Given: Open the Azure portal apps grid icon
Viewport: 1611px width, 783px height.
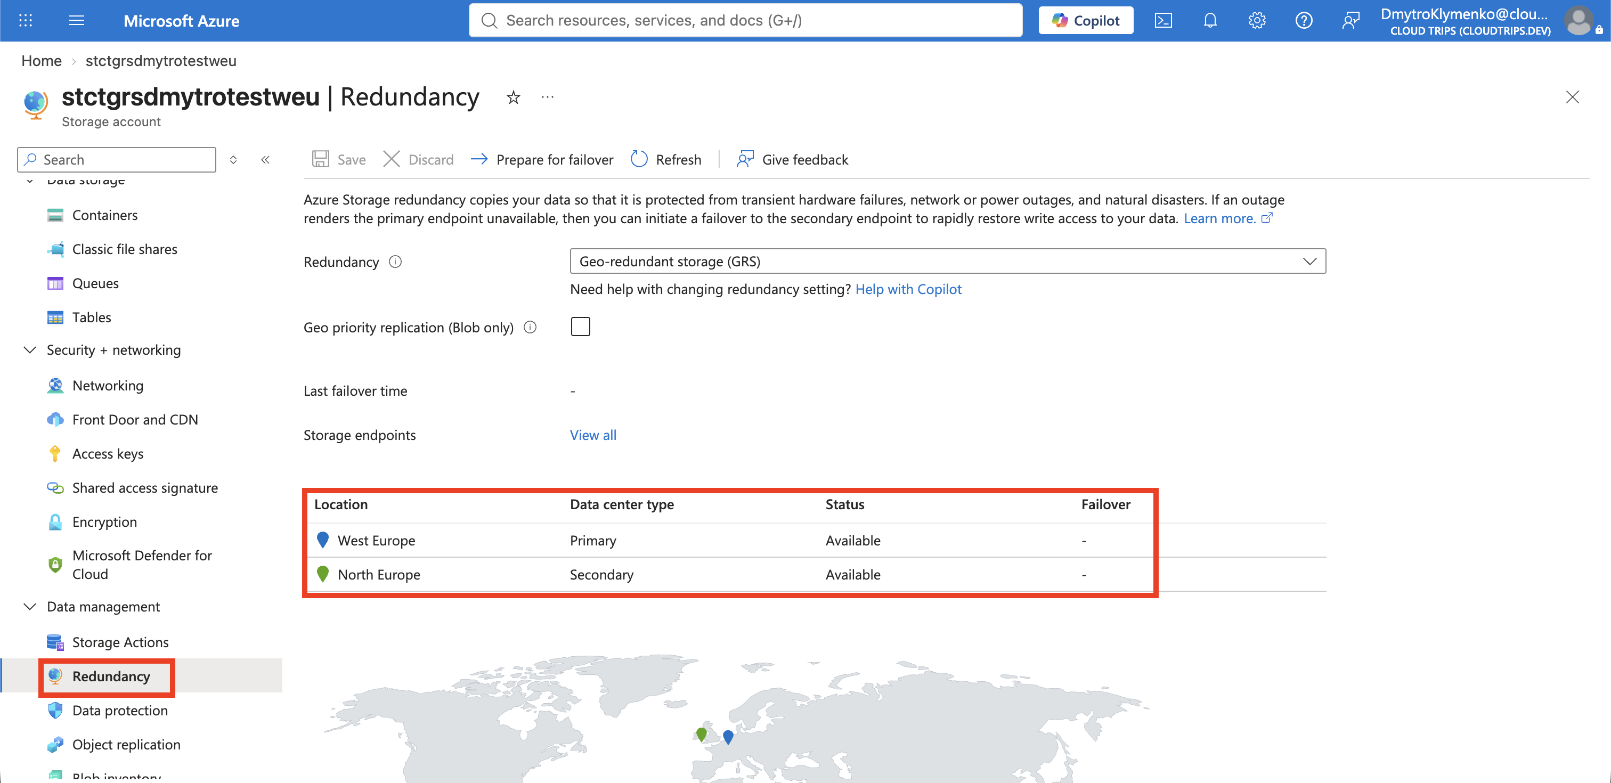Looking at the screenshot, I should [x=26, y=21].
